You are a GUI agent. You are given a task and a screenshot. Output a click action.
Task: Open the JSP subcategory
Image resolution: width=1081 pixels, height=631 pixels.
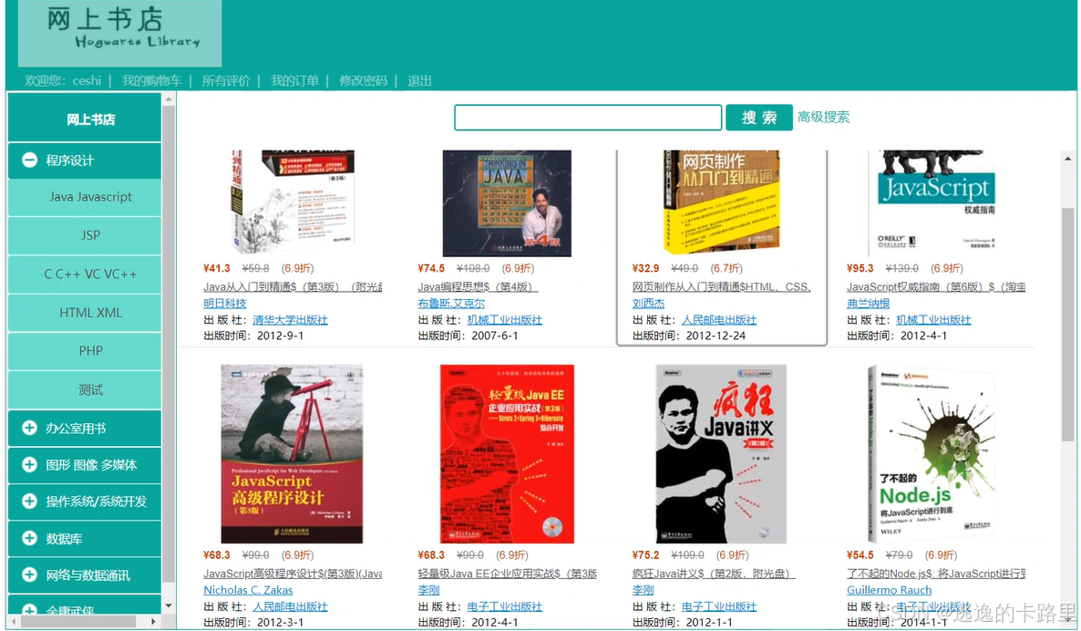[85, 236]
